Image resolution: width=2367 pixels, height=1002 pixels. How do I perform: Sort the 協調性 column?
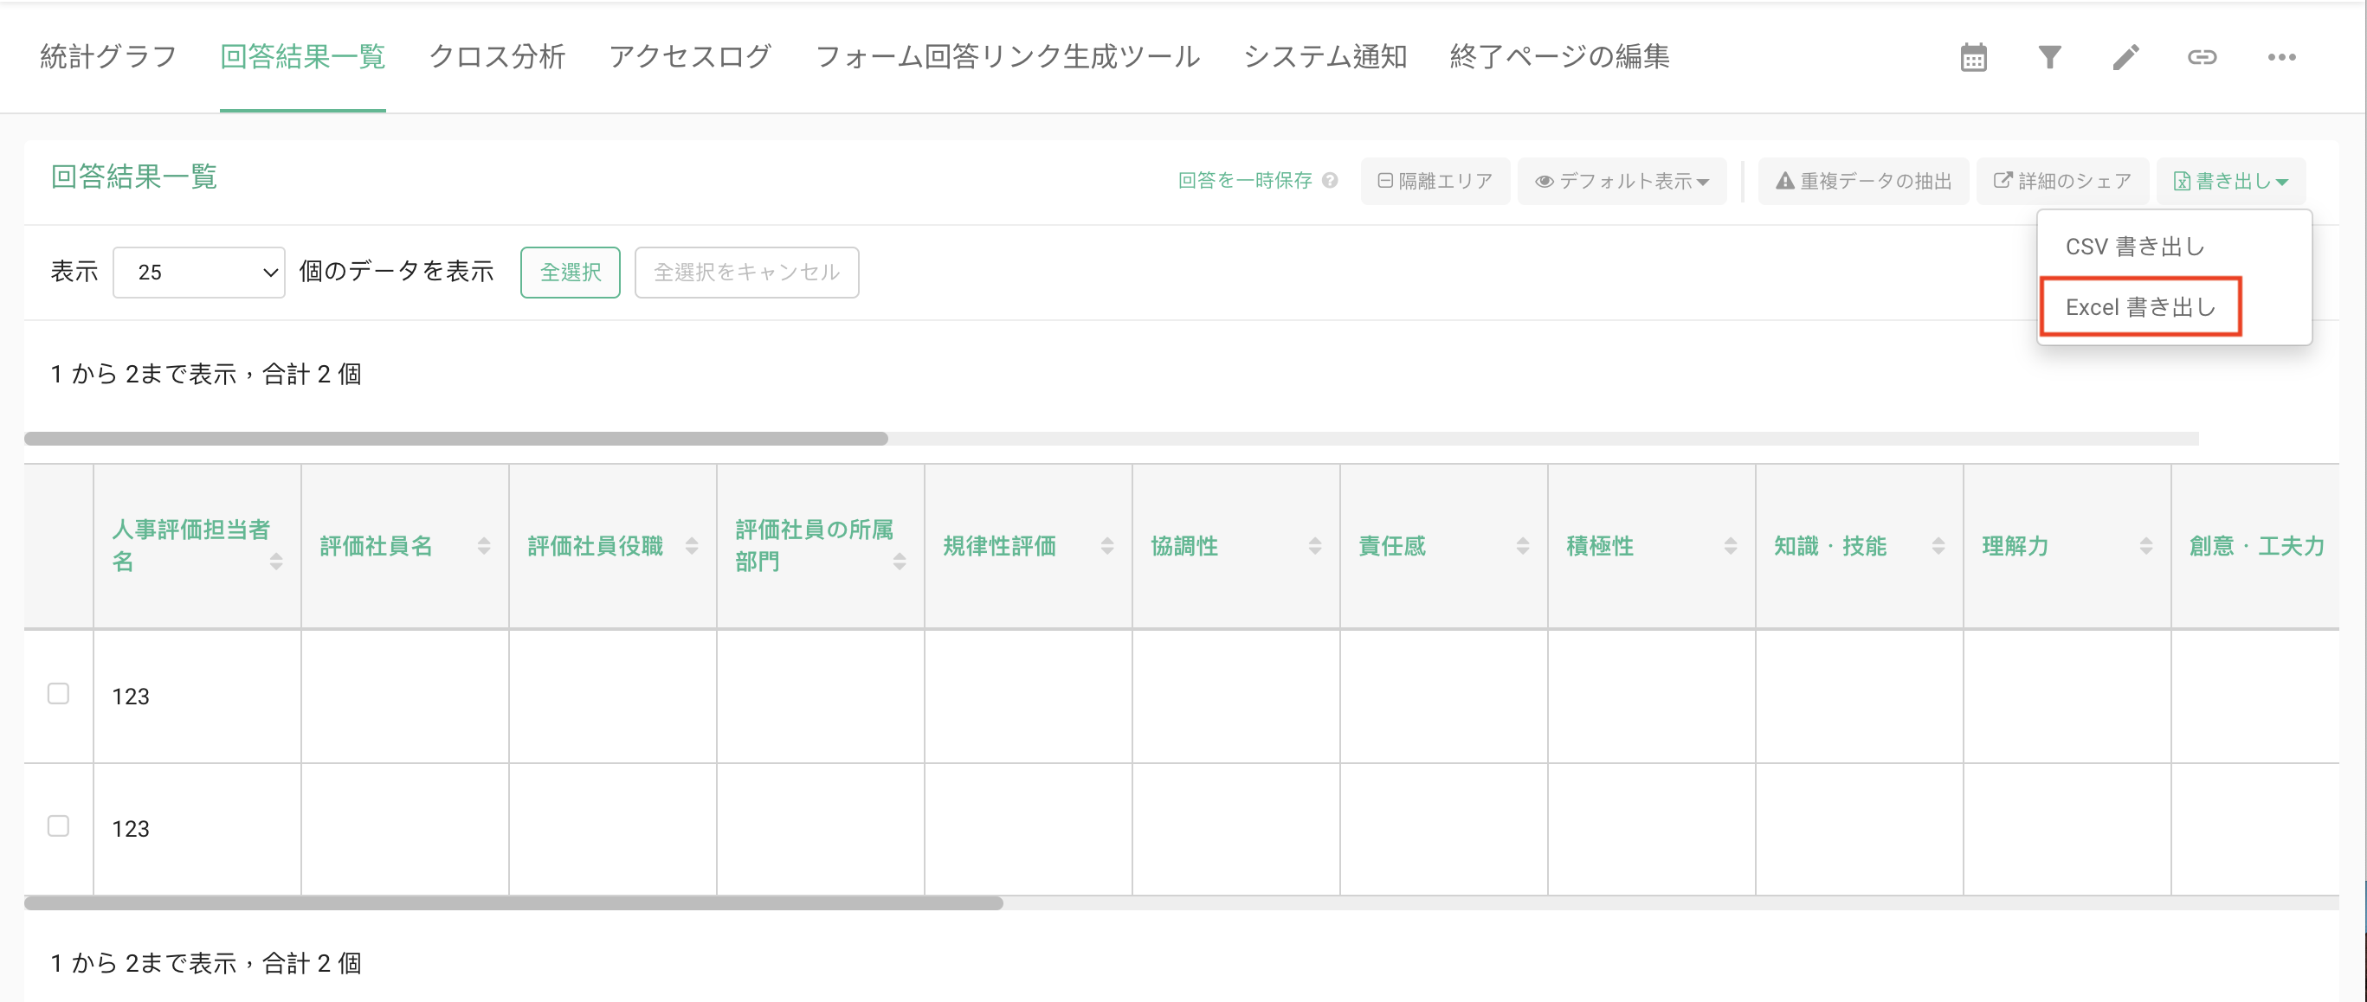pyautogui.click(x=1314, y=547)
